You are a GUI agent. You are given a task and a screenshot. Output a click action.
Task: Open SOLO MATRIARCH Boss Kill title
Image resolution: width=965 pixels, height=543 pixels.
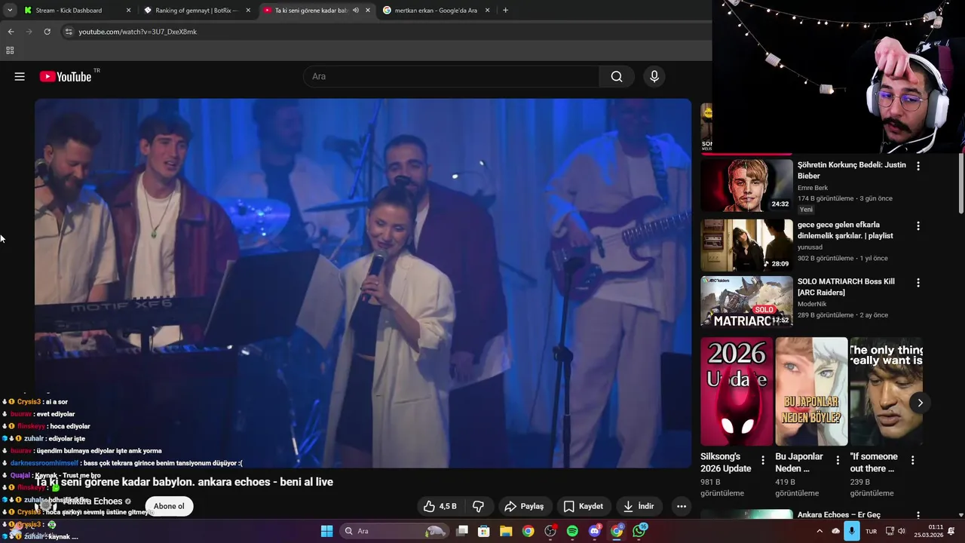pos(846,287)
